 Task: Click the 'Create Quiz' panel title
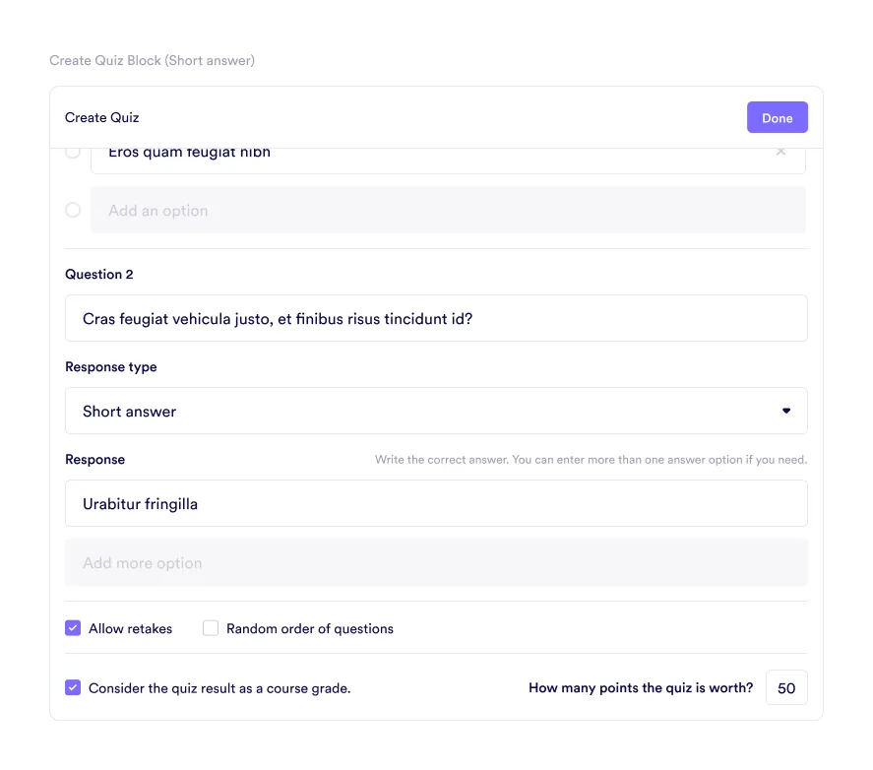click(x=102, y=117)
